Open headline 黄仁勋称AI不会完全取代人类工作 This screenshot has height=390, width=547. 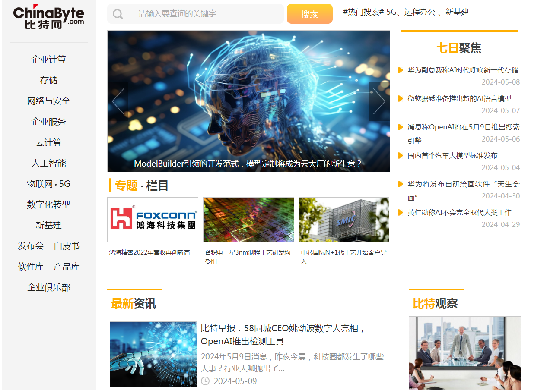click(x=459, y=212)
